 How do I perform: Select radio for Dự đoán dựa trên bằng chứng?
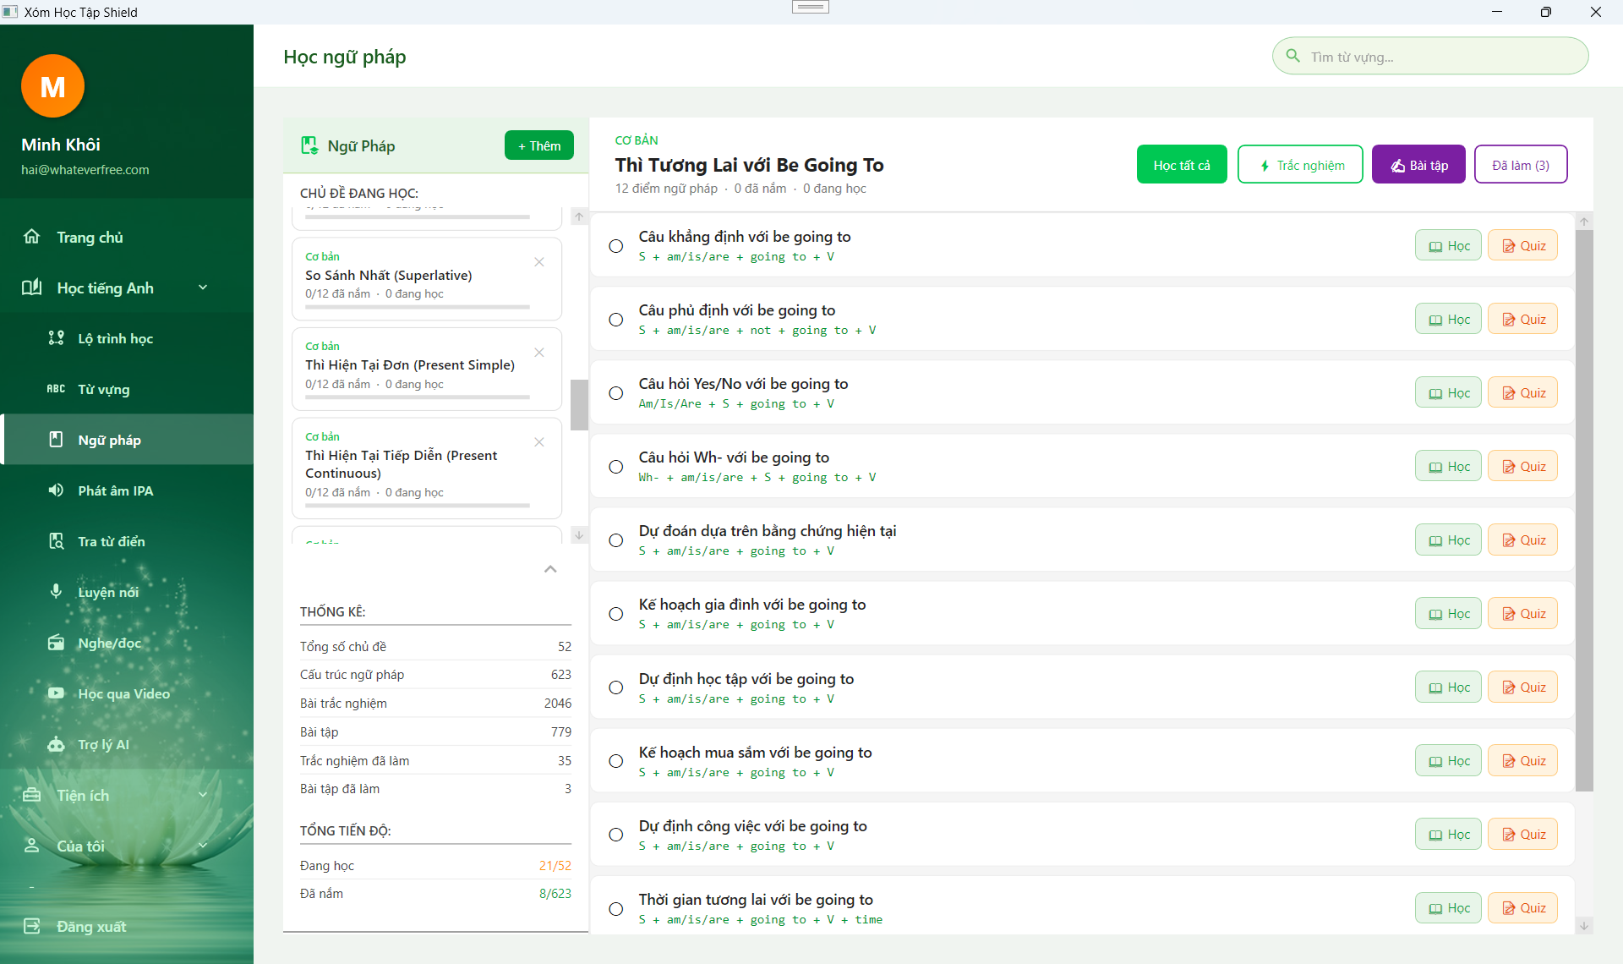click(616, 540)
